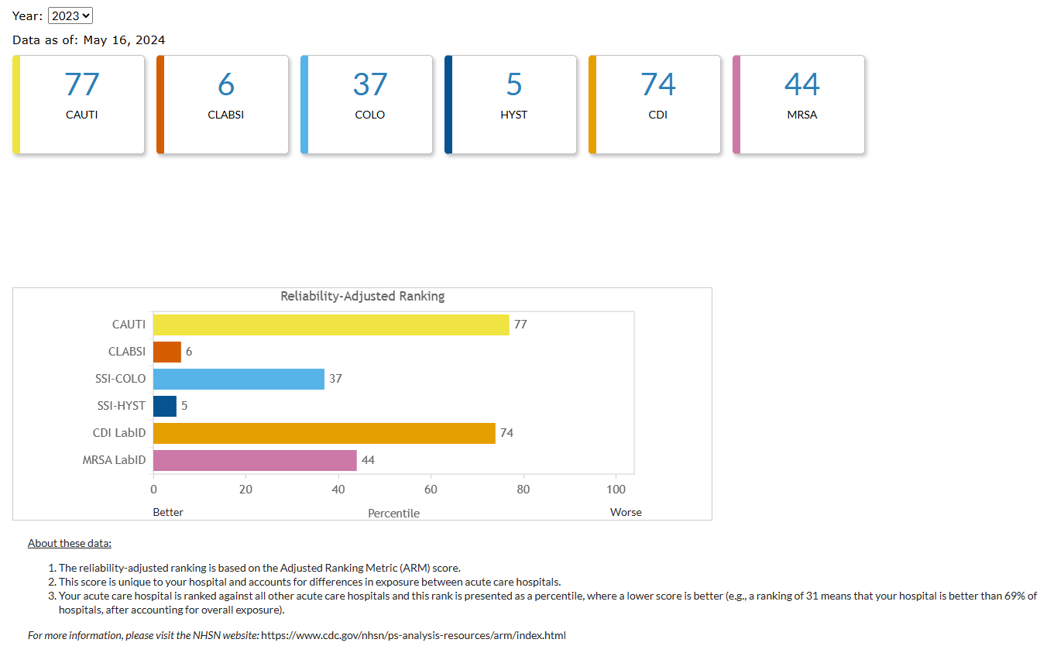Click the CAUTI axis label in chart
Image resolution: width=1064 pixels, height=653 pixels.
coord(129,325)
